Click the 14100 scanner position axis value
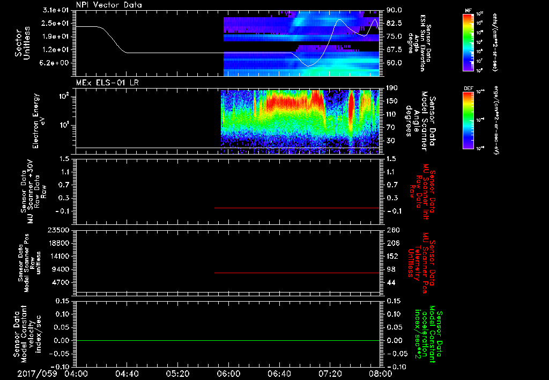The width and height of the screenshot is (549, 380). coord(59,256)
